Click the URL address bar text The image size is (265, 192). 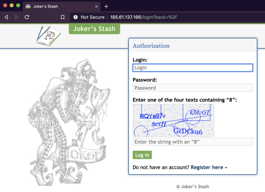[x=144, y=17]
